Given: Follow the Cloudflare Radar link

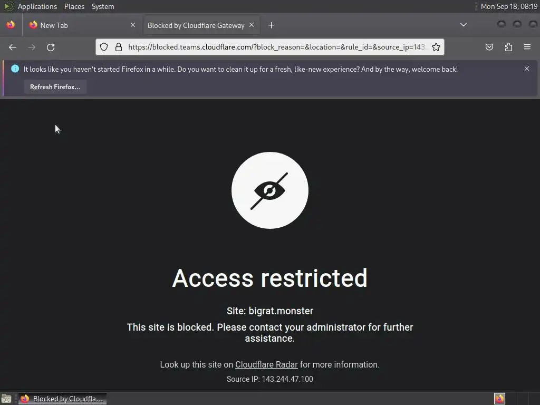Looking at the screenshot, I should coord(266,365).
